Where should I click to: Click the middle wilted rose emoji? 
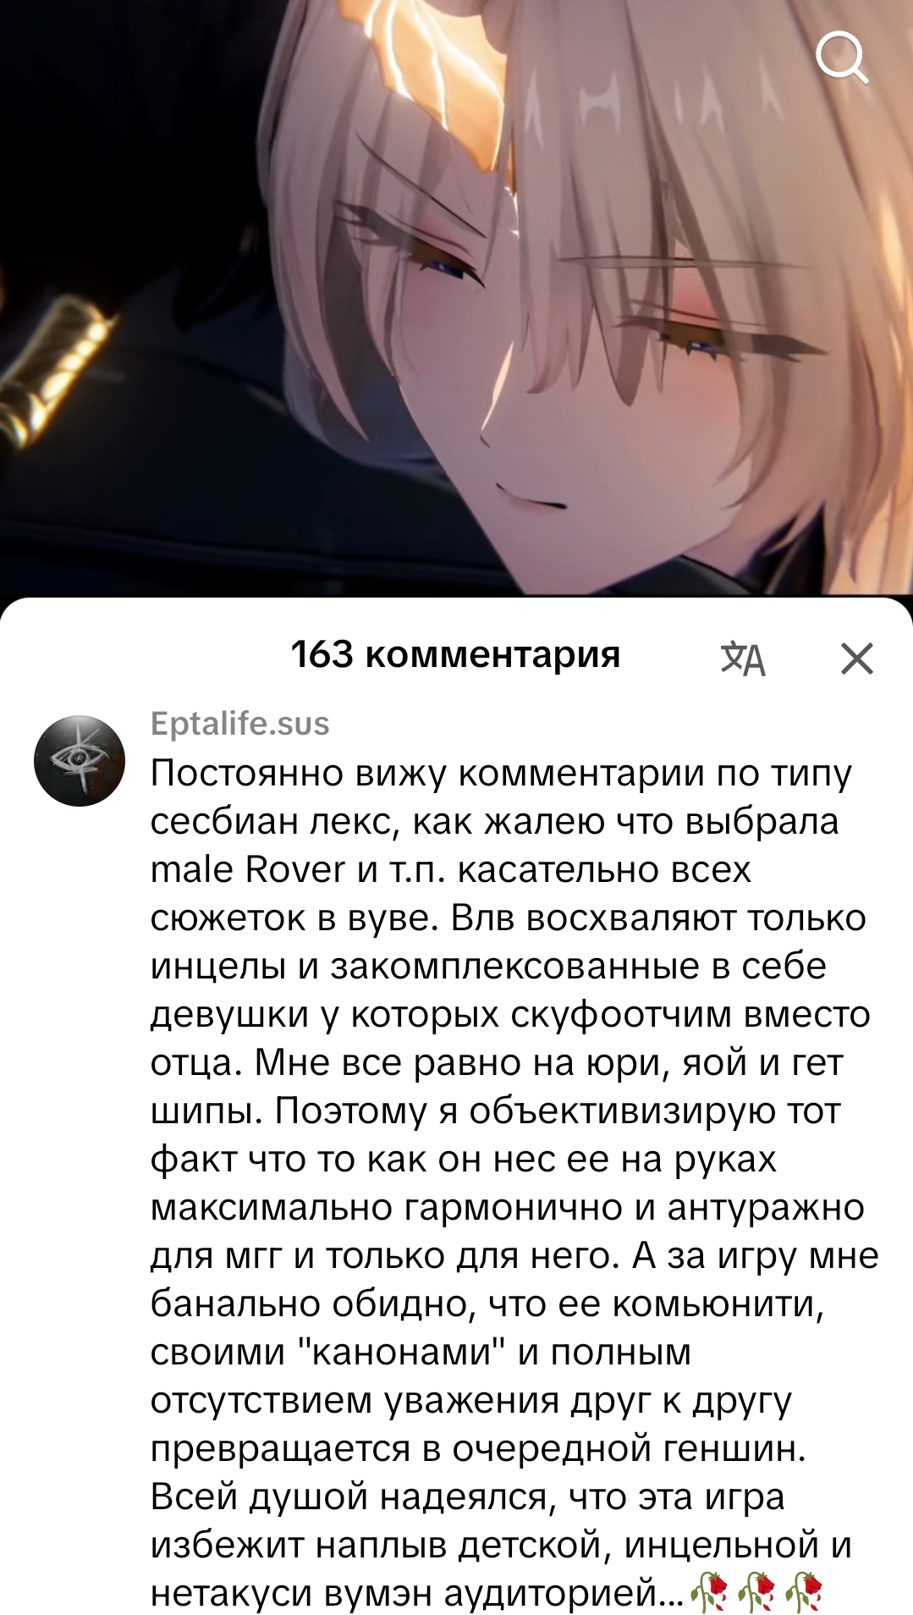click(x=756, y=1592)
